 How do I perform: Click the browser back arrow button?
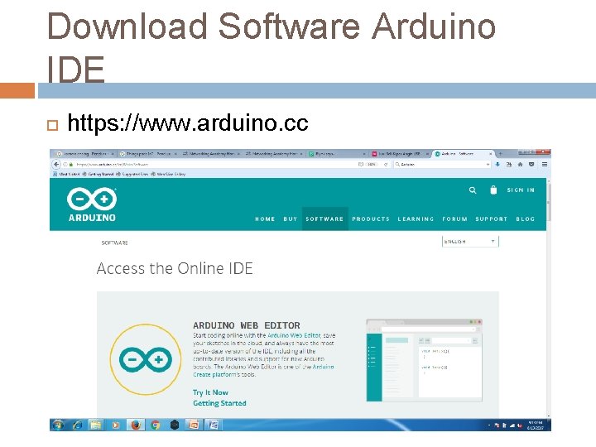56,164
